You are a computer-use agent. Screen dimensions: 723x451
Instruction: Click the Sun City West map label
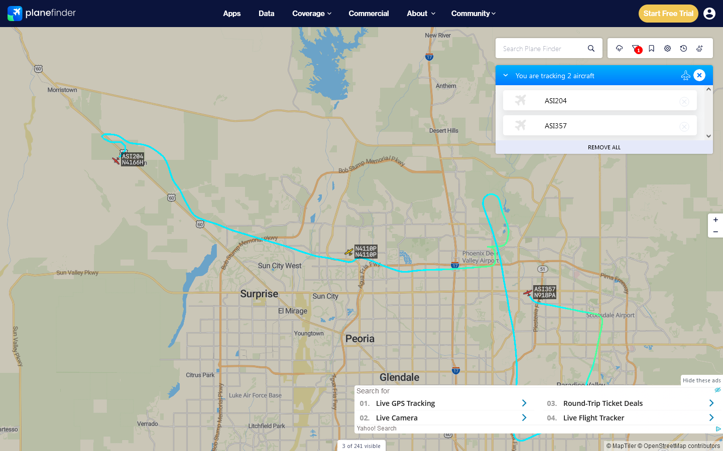point(280,266)
